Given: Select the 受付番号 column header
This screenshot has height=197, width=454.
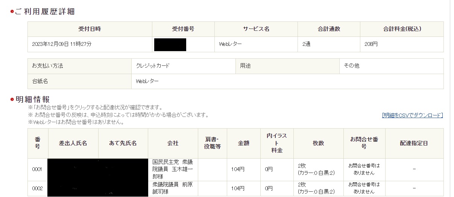Looking at the screenshot, I should pos(183,29).
